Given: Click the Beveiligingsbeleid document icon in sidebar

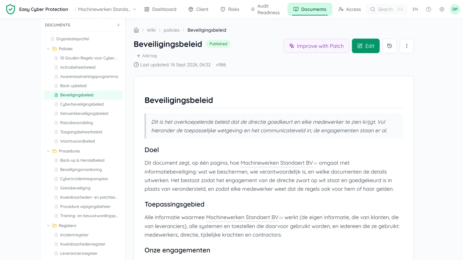Looking at the screenshot, I should pyautogui.click(x=56, y=95).
